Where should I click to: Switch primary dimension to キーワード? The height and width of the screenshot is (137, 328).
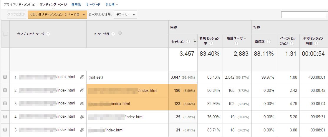point(93,5)
